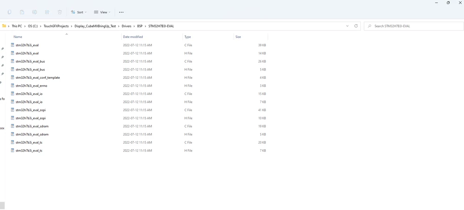464x210 pixels.
Task: Select stm32h7b3i_eval_errno file
Action: [x=139, y=86]
